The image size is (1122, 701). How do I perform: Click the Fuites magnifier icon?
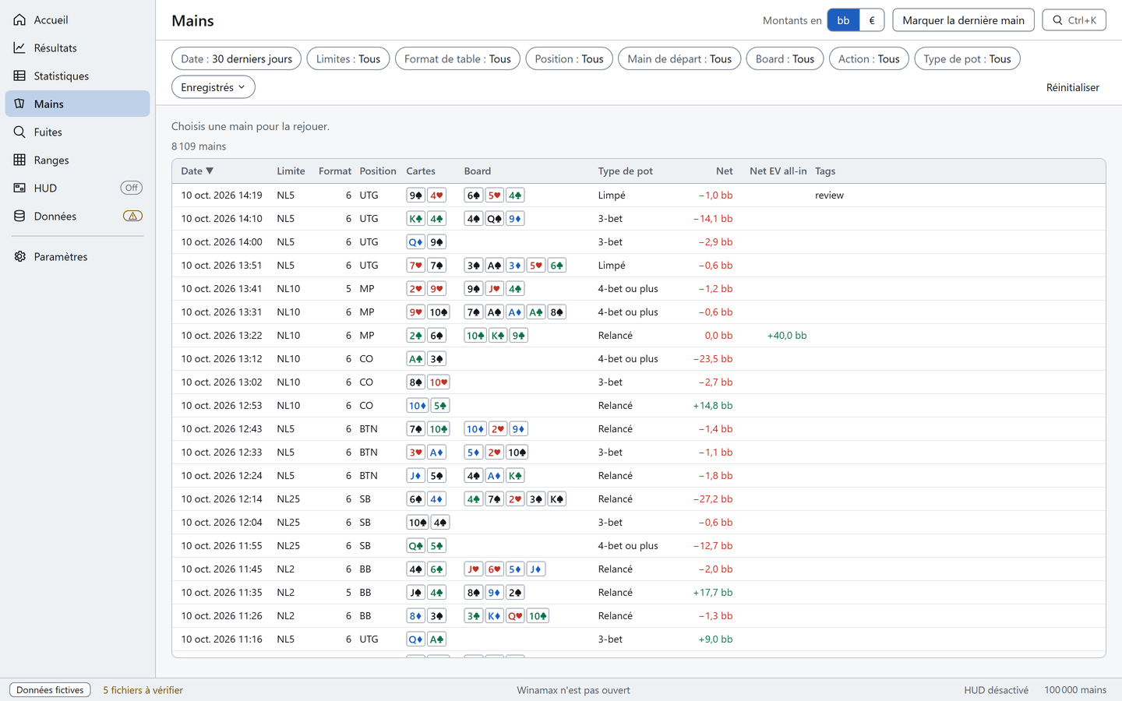click(19, 132)
